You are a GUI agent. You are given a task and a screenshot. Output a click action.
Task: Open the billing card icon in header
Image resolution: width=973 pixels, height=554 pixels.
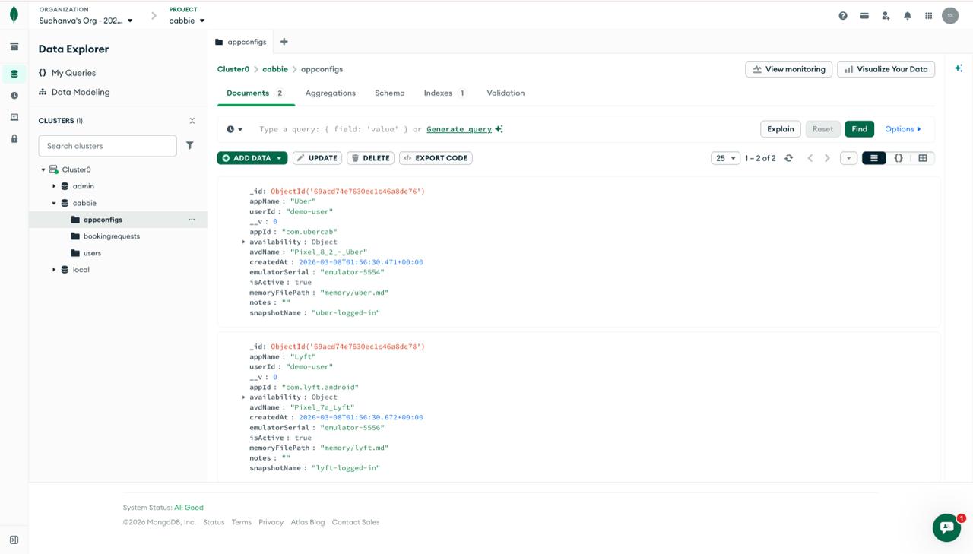(x=864, y=15)
